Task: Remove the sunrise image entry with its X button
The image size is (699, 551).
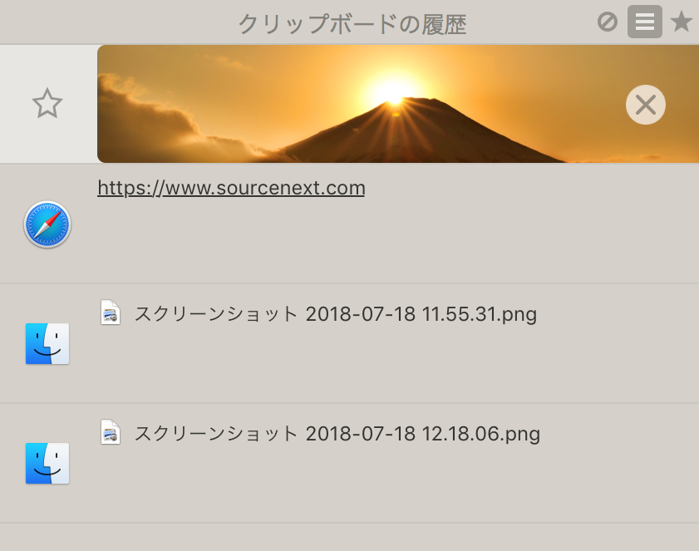Action: (x=645, y=104)
